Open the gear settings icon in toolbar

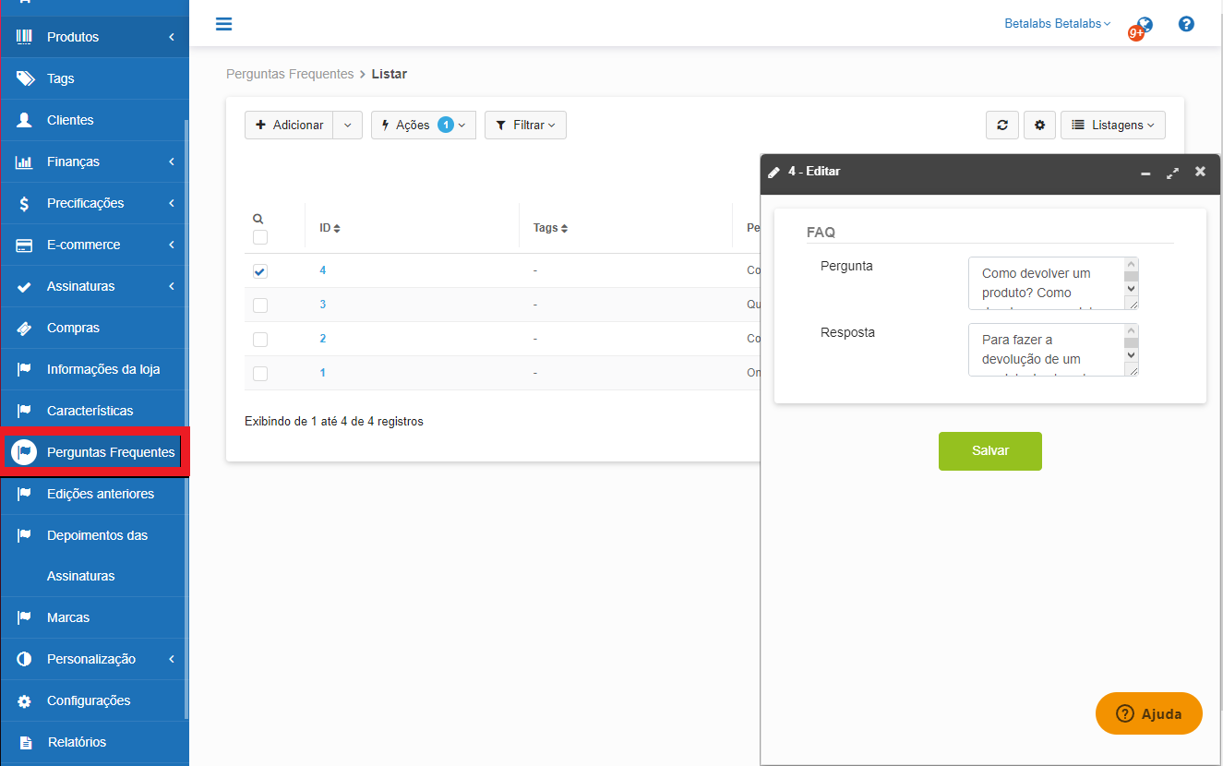(x=1039, y=126)
